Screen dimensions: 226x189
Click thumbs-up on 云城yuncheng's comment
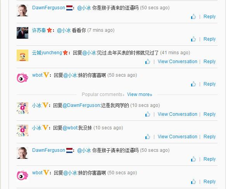[x=148, y=62]
